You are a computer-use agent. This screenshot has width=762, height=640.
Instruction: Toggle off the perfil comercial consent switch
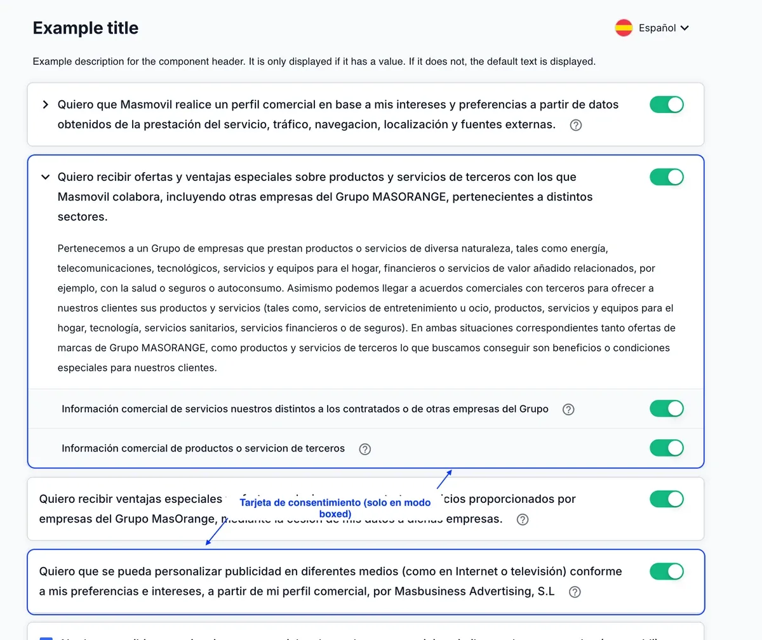(667, 105)
